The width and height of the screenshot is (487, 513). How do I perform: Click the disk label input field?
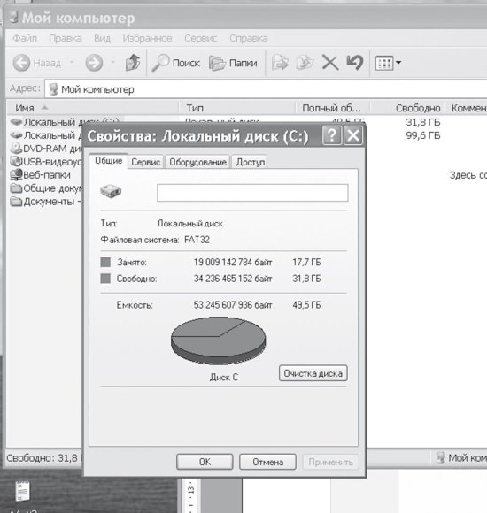point(252,193)
